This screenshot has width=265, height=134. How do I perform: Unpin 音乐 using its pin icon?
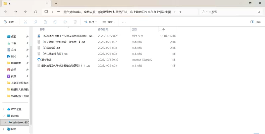click(27, 70)
